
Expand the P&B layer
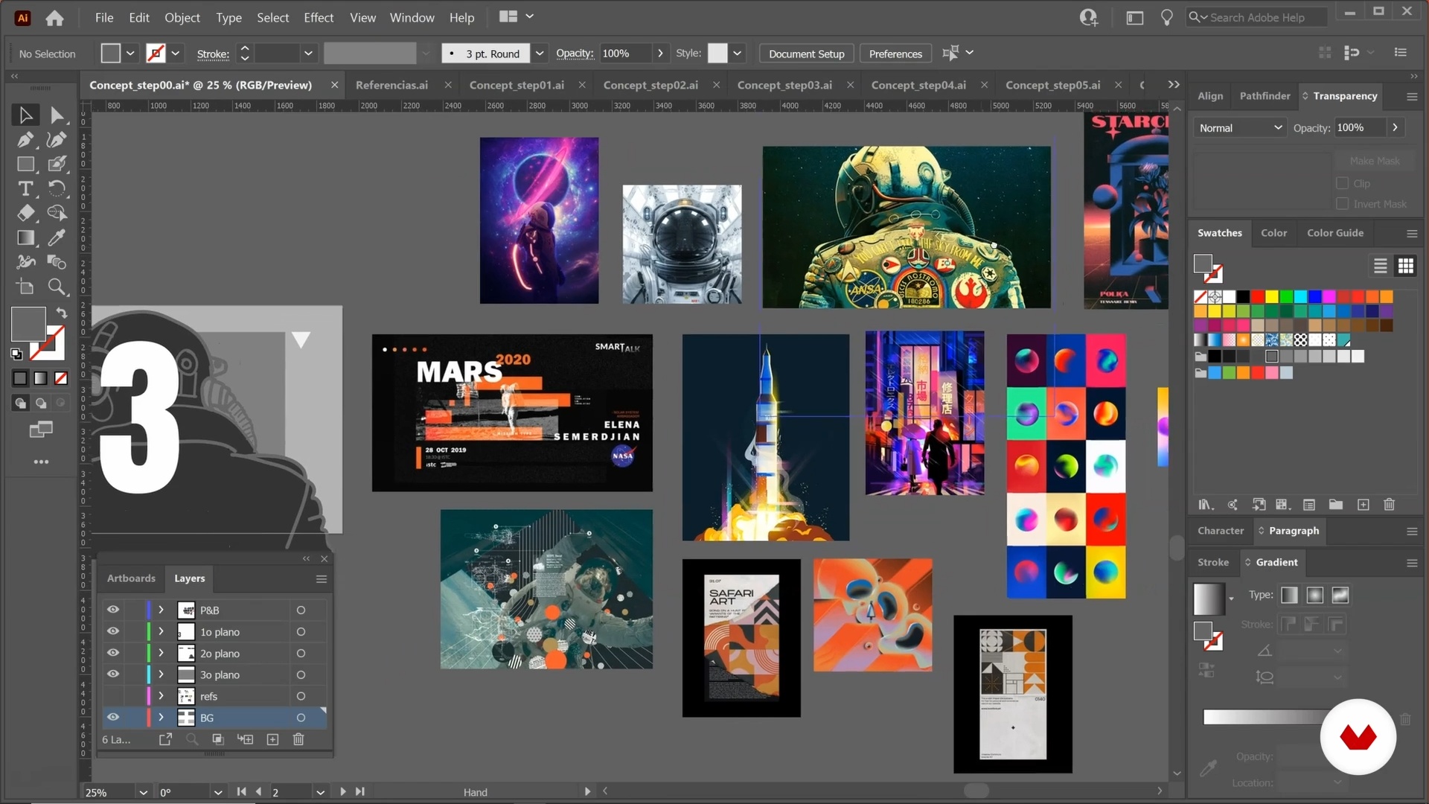(x=161, y=610)
